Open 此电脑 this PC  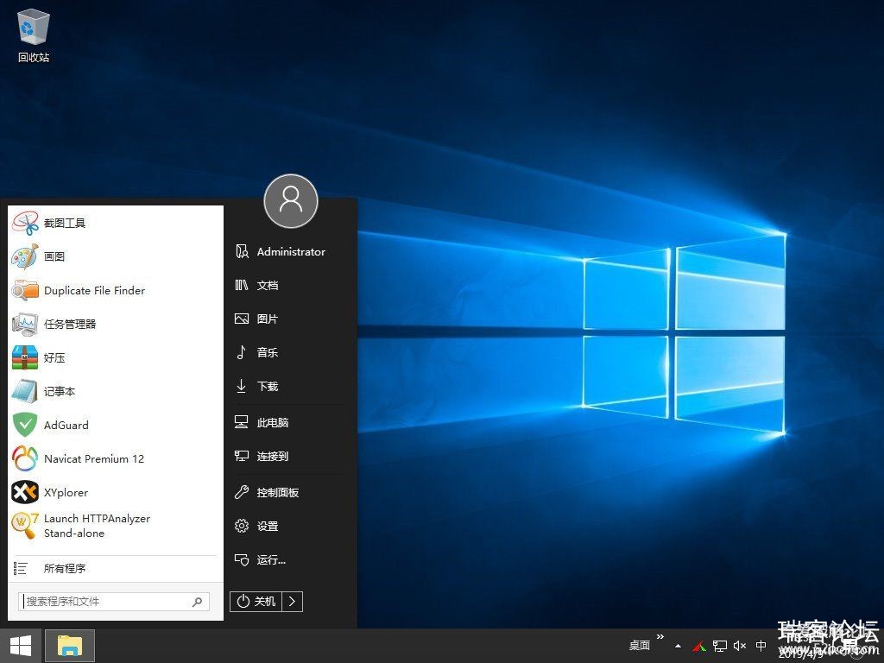coord(288,422)
